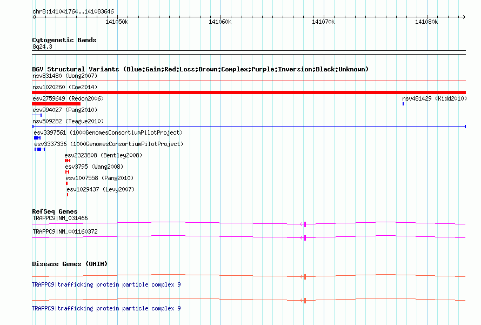Select the blue esv994027 gain feature

(37, 115)
